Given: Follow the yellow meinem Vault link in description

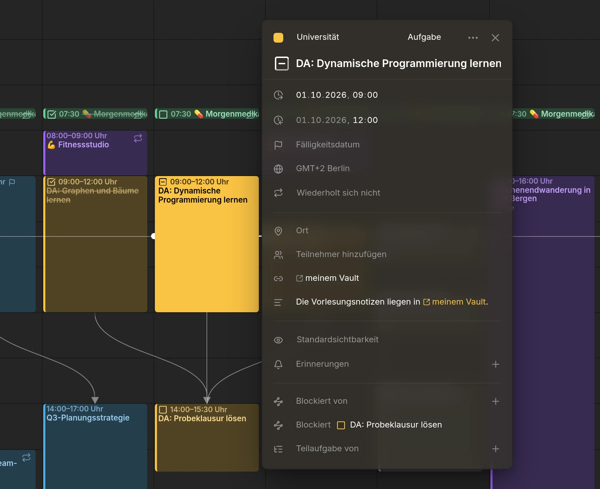Looking at the screenshot, I should [455, 302].
